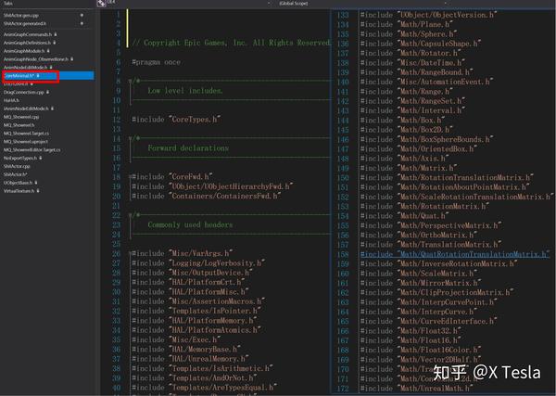Click include Containers/ContainersFwd.h line
556x396 pixels.
pos(207,196)
